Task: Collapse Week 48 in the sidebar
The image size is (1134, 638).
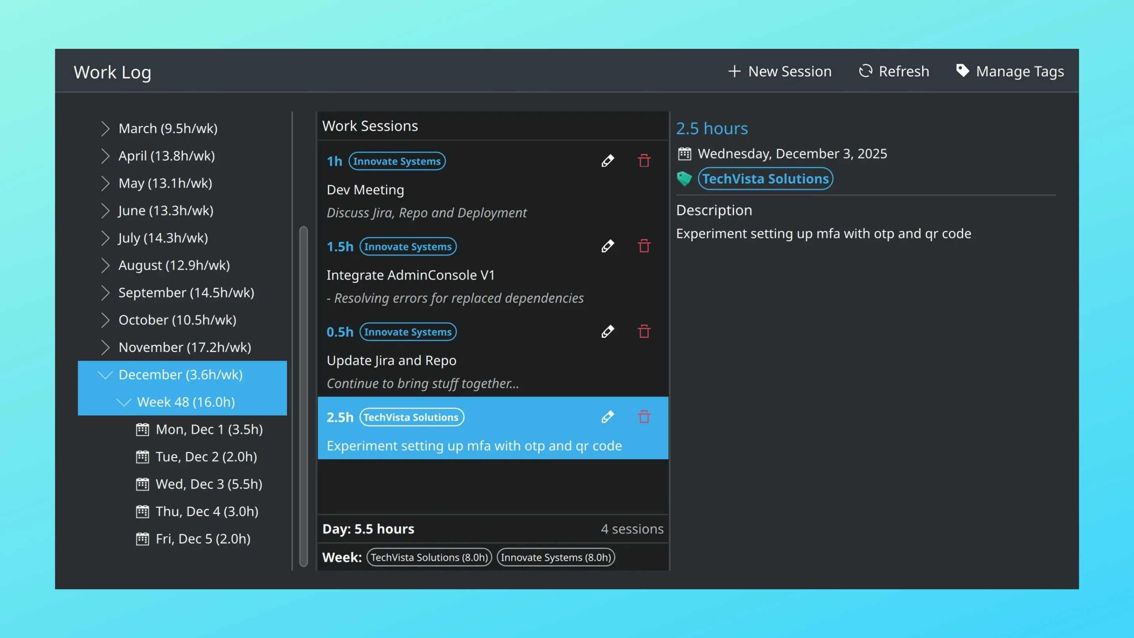Action: pos(124,402)
